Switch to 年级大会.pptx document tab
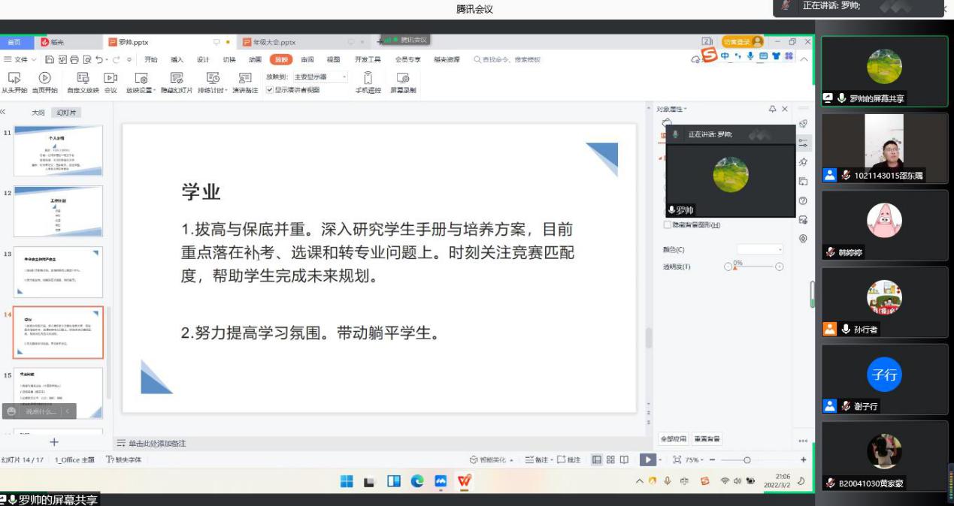This screenshot has width=954, height=506. click(274, 42)
